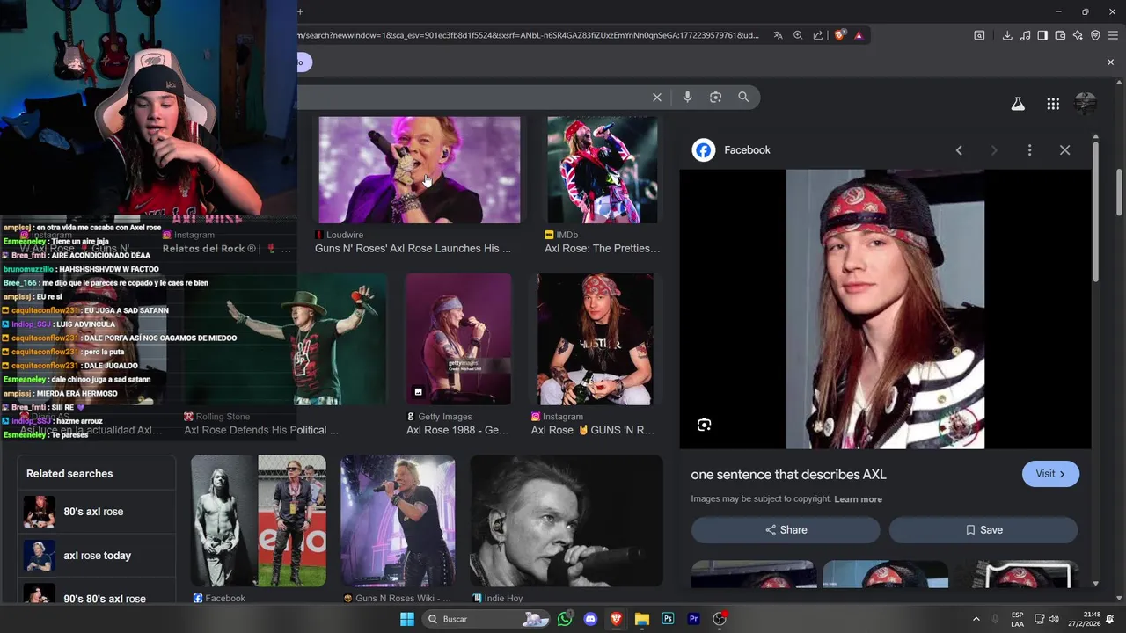Click the zoom magnifier icon in address bar

[x=798, y=35]
